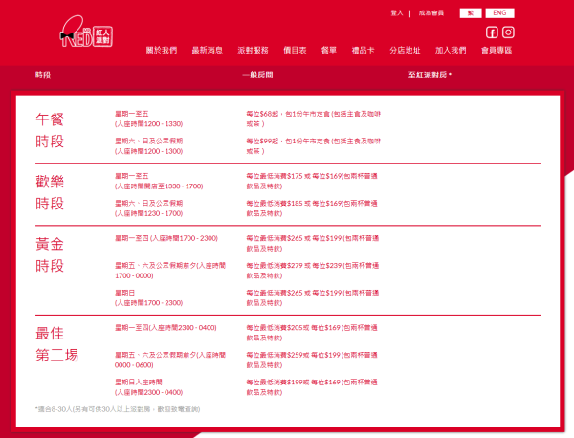Click 星期一至四 1700 - 2300 row

coord(166,238)
